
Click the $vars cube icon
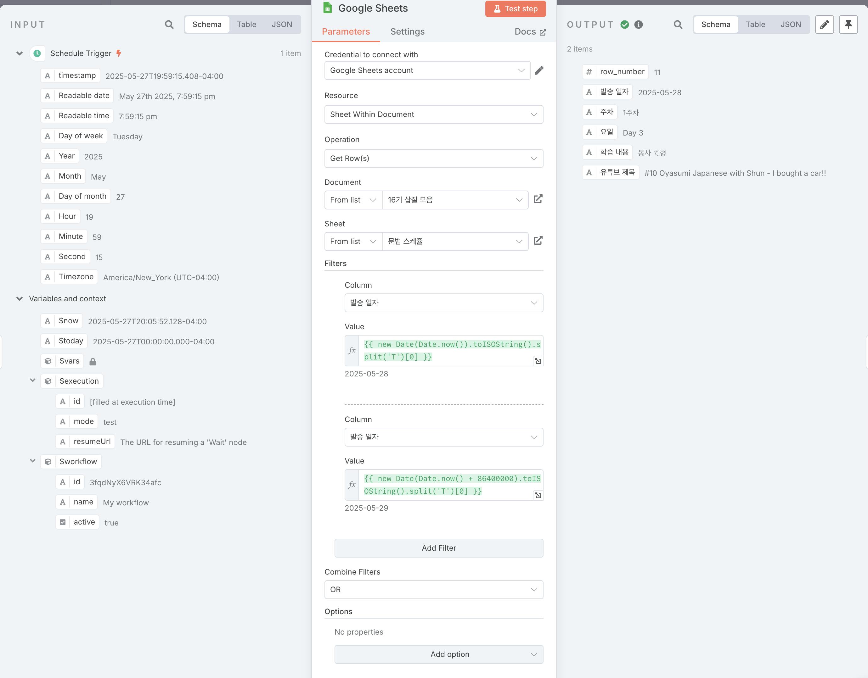(48, 361)
